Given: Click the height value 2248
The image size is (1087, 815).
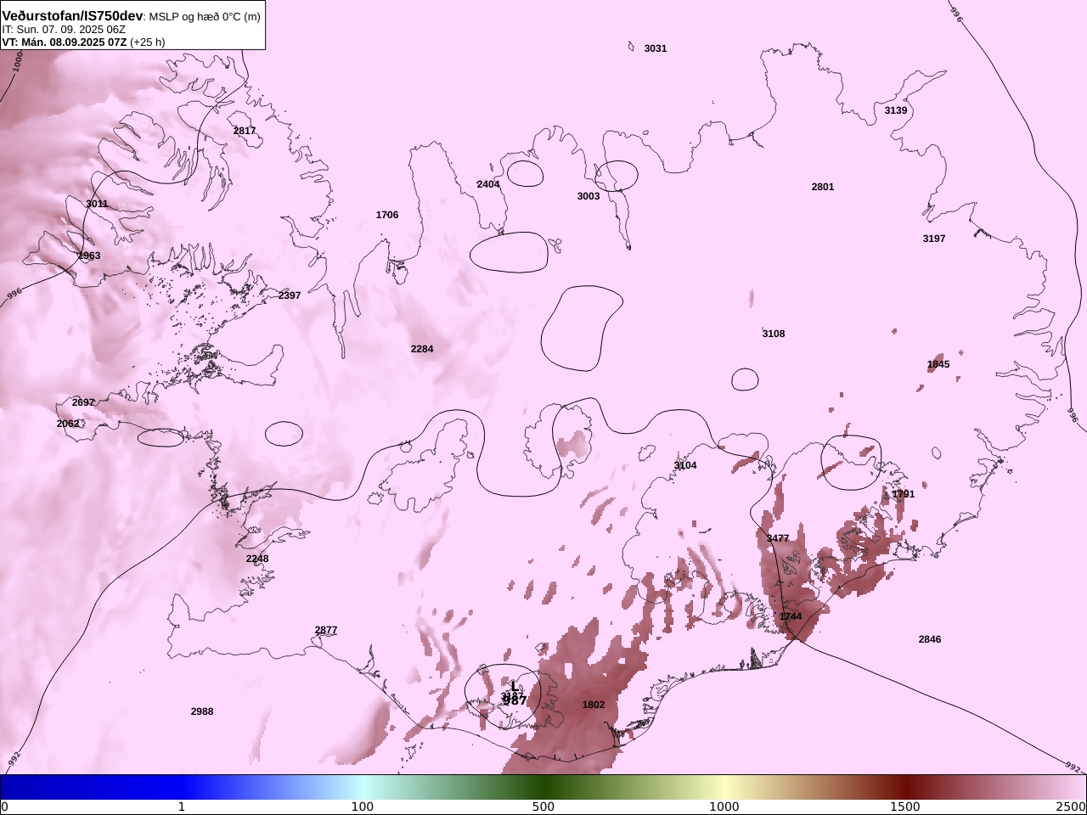Looking at the screenshot, I should pos(257,559).
